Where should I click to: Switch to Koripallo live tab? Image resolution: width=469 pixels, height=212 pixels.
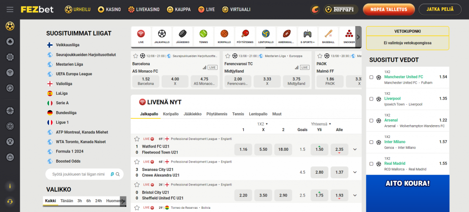(x=171, y=114)
